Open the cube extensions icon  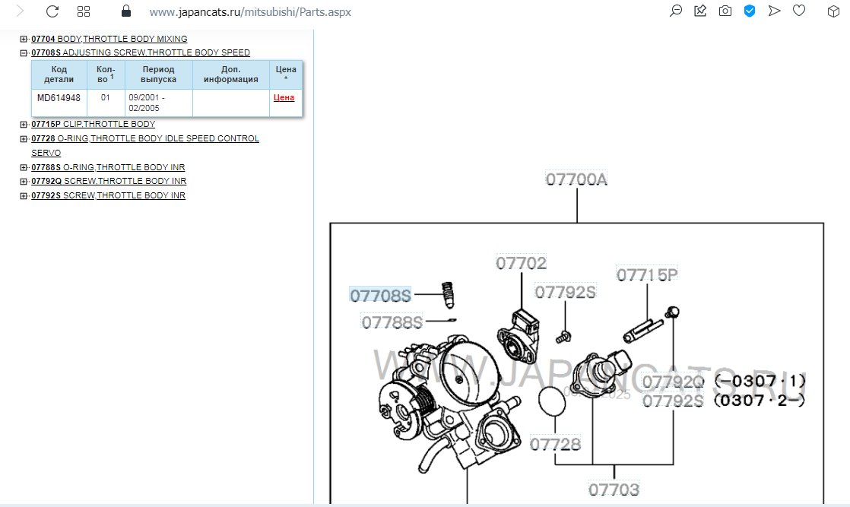point(833,11)
